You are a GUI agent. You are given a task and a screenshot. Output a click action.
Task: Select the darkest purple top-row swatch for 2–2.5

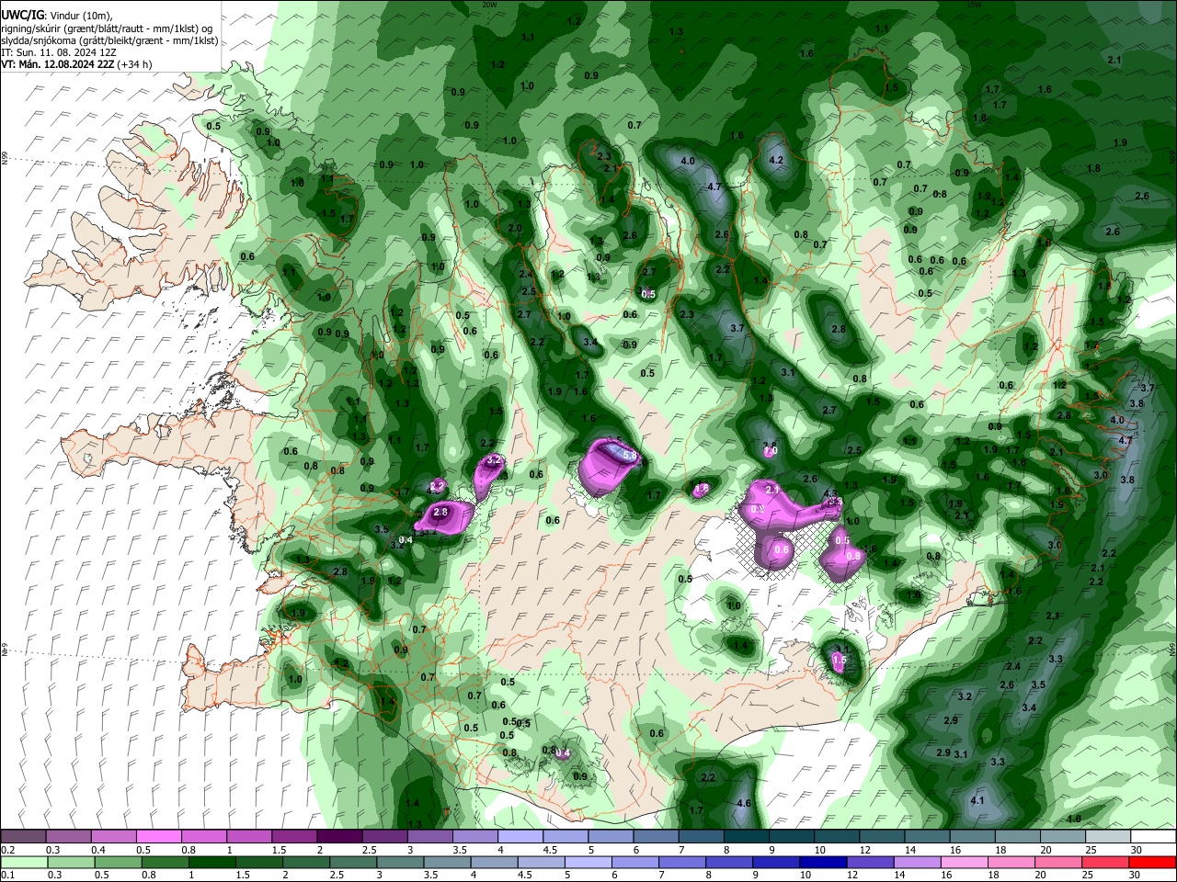click(x=338, y=837)
